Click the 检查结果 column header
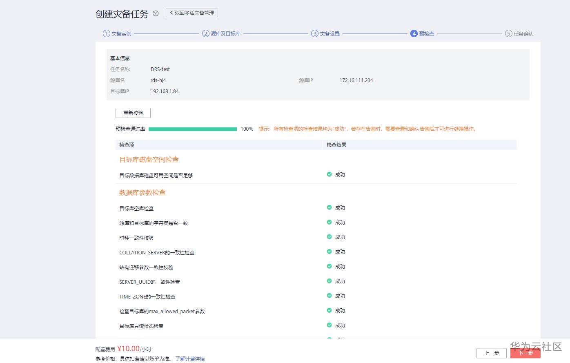570x363 pixels. point(336,145)
